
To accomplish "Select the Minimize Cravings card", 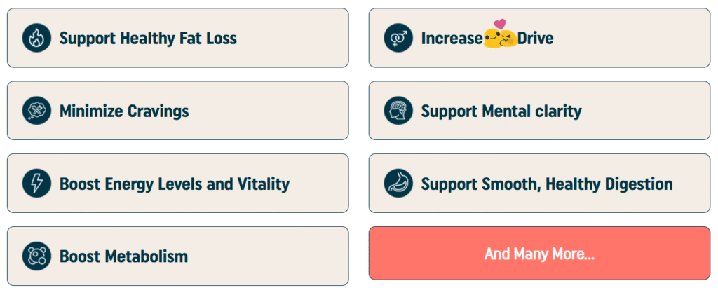I will pos(177,111).
